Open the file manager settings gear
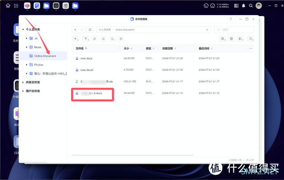Screen dimensions: 284x180 click(x=231, y=39)
